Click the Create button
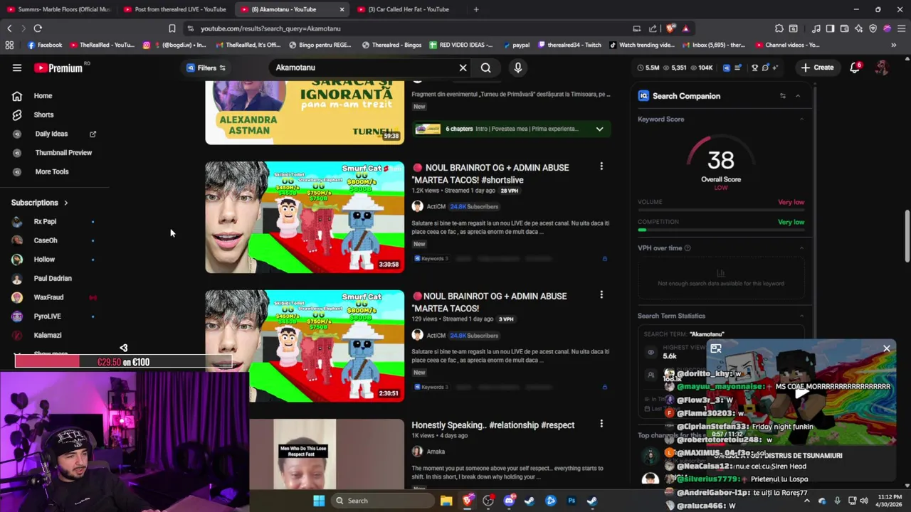 816,68
